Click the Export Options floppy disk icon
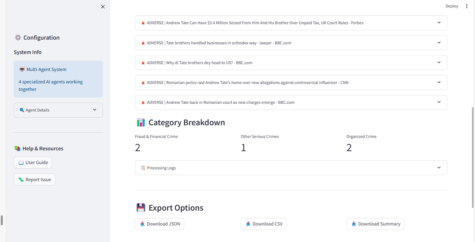475x242 pixels. 141,208
